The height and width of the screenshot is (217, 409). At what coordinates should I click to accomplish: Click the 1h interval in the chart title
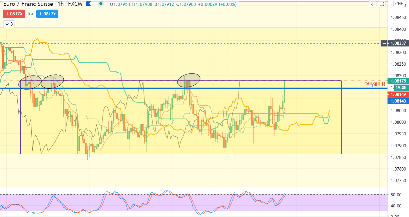point(61,4)
